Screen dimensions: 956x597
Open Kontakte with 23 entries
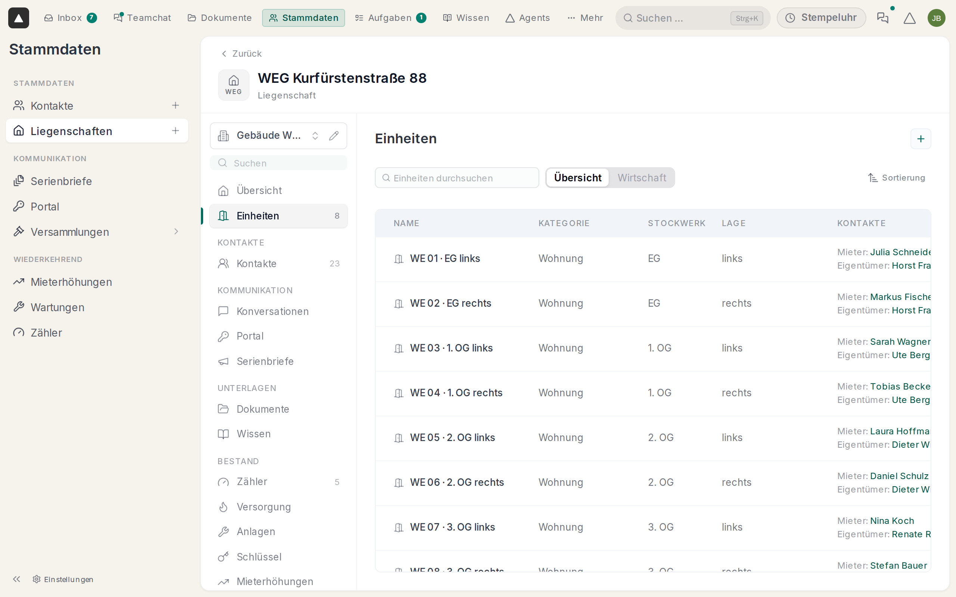click(278, 263)
